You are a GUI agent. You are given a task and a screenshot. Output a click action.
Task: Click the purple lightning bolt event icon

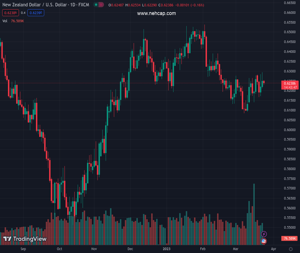point(264,234)
